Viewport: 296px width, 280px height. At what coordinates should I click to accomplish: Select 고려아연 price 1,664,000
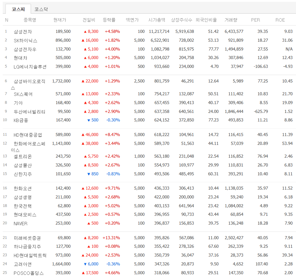click(61, 264)
